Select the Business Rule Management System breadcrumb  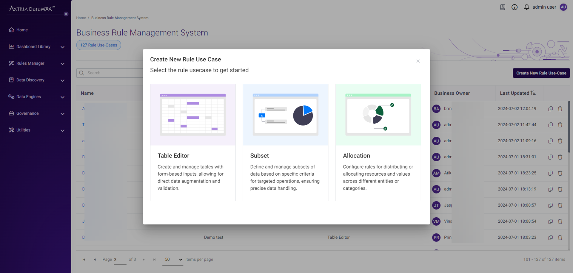[120, 18]
